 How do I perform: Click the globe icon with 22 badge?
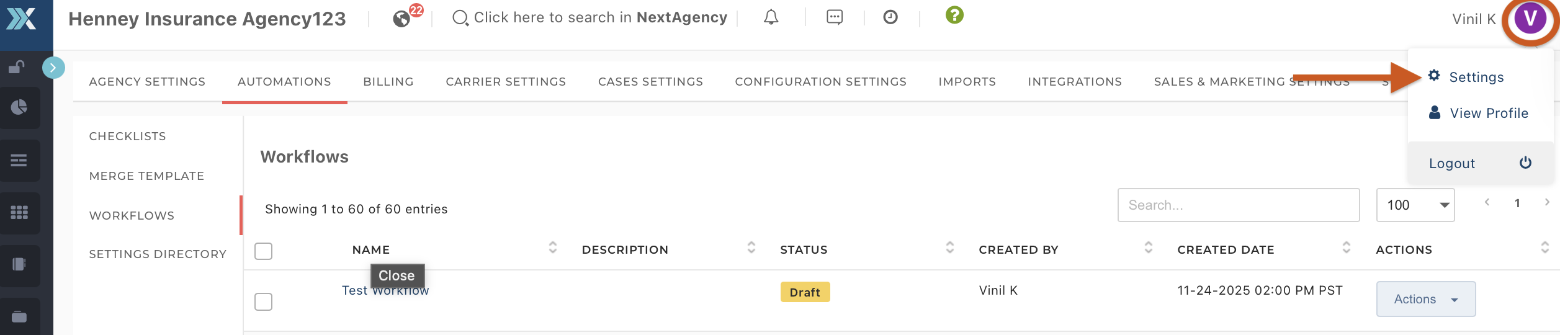point(402,19)
